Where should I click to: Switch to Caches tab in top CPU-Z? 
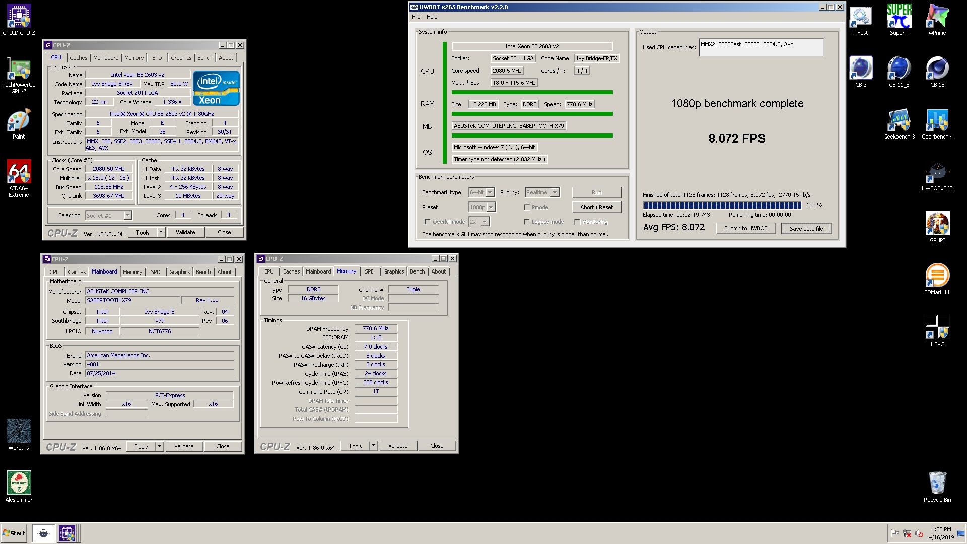coord(78,58)
